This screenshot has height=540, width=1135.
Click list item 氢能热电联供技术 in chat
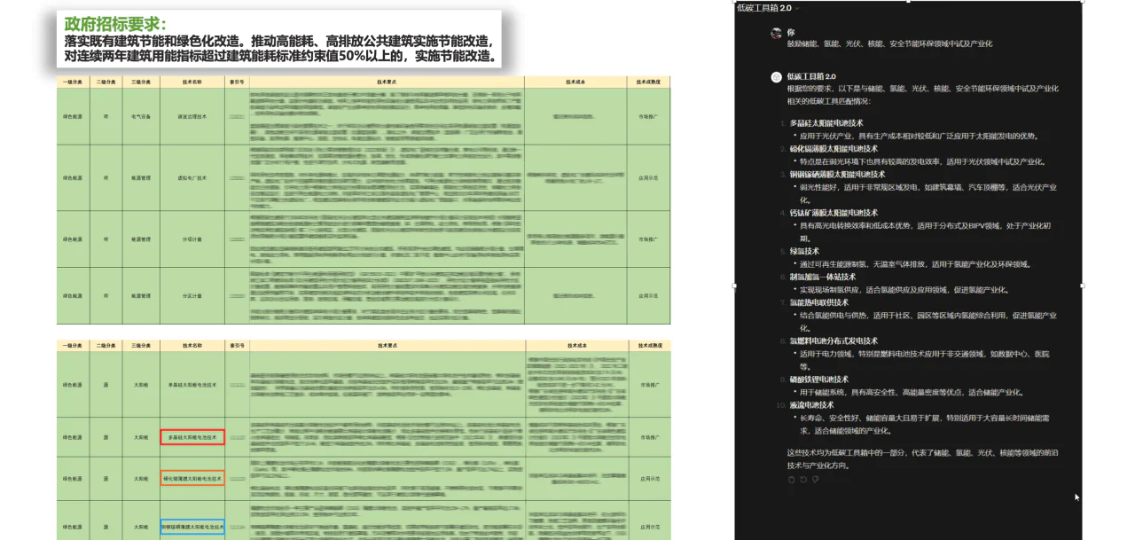818,302
